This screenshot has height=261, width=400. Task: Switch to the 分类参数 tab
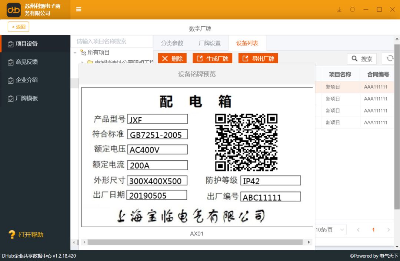click(172, 43)
